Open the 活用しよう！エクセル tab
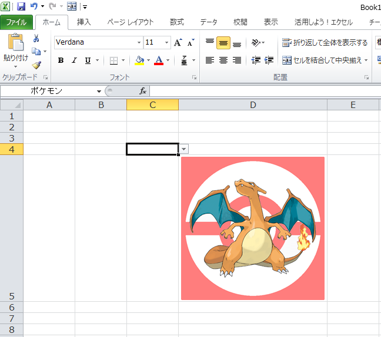 pos(323,22)
